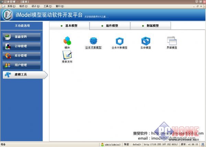Screen dimensions: 206x147
Task: Click the 主功能选项 sidebar header
Action: 22,26
